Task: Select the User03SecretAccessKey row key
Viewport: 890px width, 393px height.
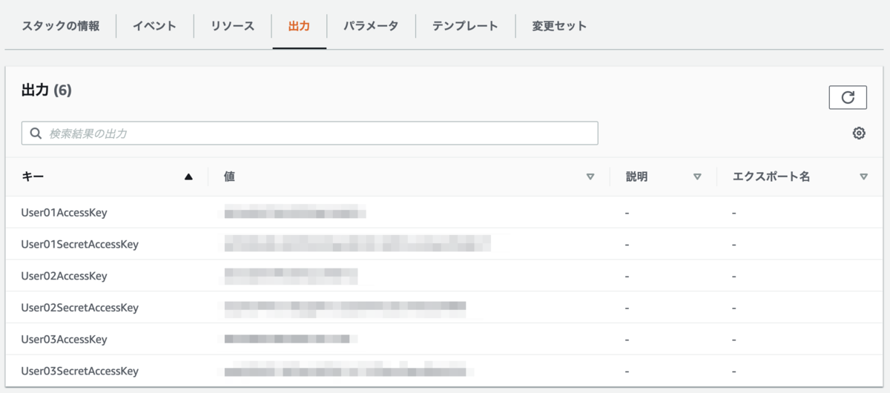Action: (x=80, y=371)
